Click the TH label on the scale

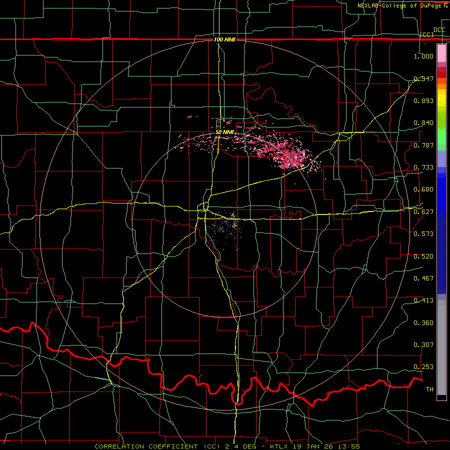pos(429,389)
